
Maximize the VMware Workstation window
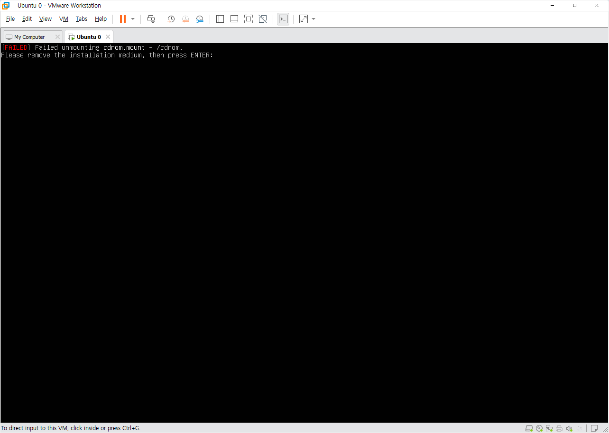click(x=575, y=6)
